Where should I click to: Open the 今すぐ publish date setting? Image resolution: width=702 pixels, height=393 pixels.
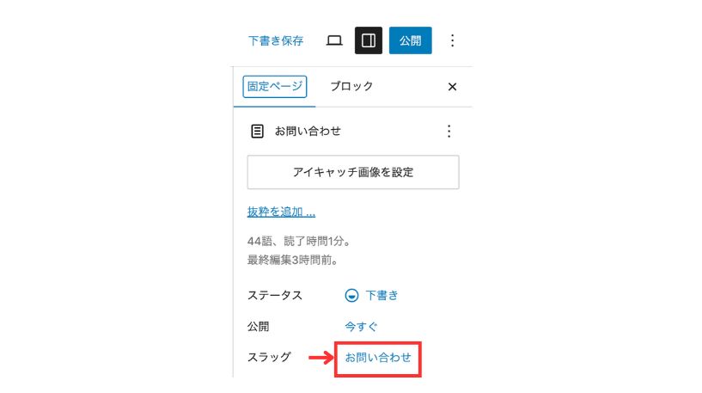coord(361,327)
